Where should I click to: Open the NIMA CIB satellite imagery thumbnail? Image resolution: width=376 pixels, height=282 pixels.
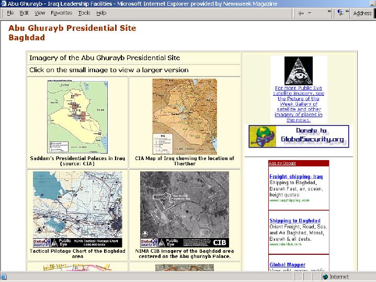pos(184,209)
